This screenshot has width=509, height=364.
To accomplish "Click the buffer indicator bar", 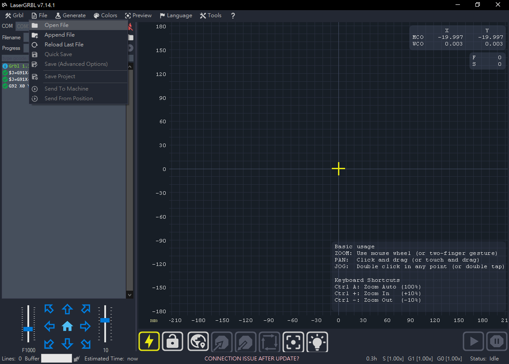I will coord(57,358).
